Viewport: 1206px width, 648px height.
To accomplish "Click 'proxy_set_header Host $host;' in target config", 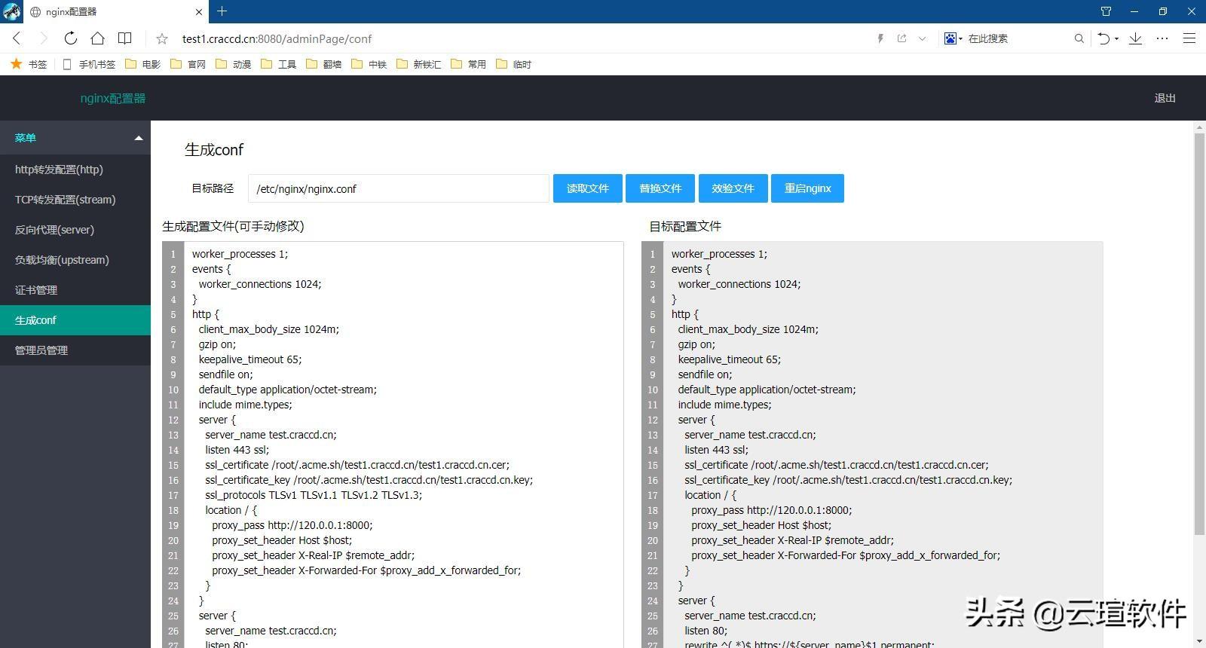I will pyautogui.click(x=761, y=525).
